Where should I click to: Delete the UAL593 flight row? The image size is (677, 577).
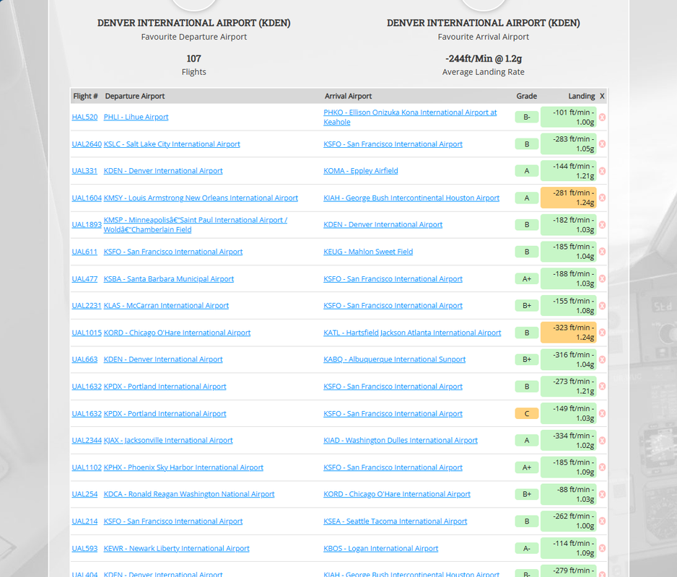(602, 548)
